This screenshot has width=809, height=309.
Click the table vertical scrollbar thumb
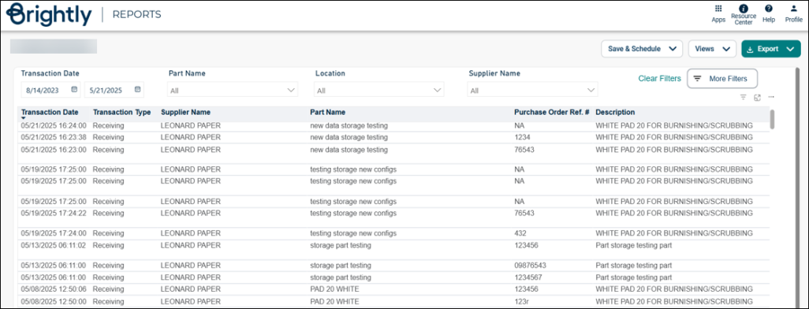pos(772,119)
